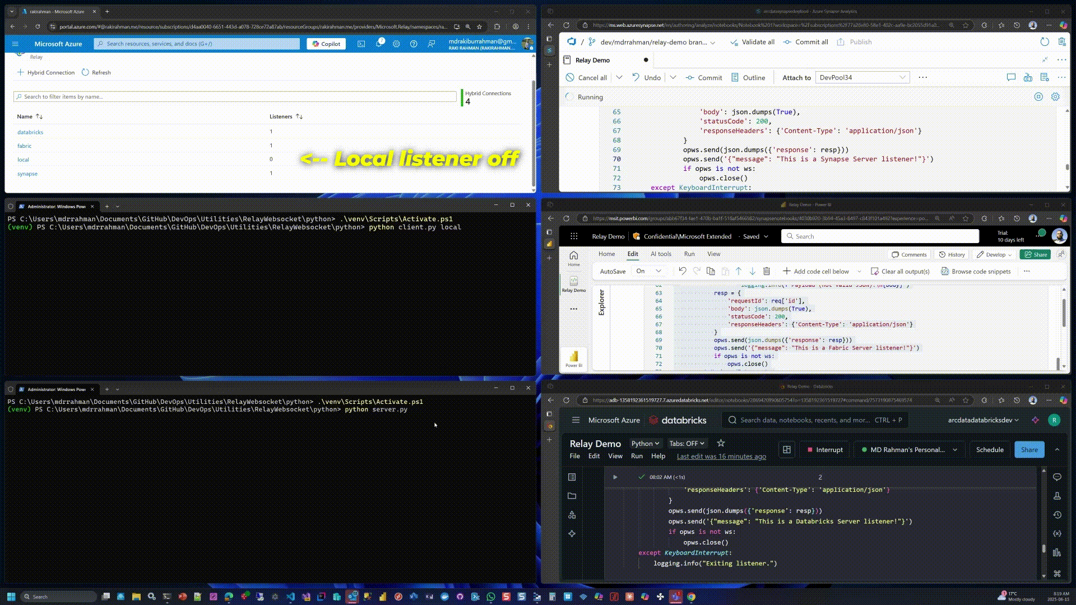This screenshot has width=1076, height=605.
Task: Open File Explorer from taskbar
Action: [136, 597]
